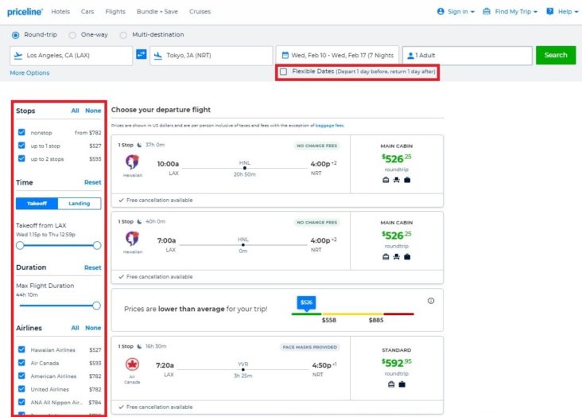
Task: Click the Air Canada logo on 7:20a flight
Action: point(132,364)
